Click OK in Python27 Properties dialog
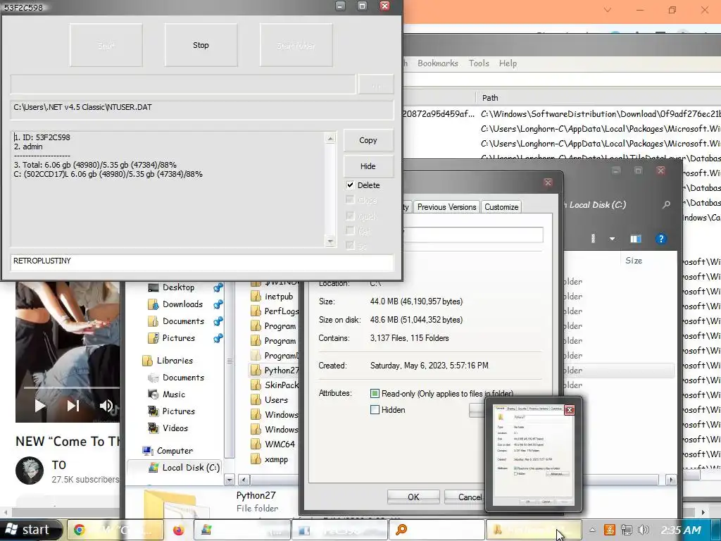Image resolution: width=721 pixels, height=541 pixels. coord(413,497)
